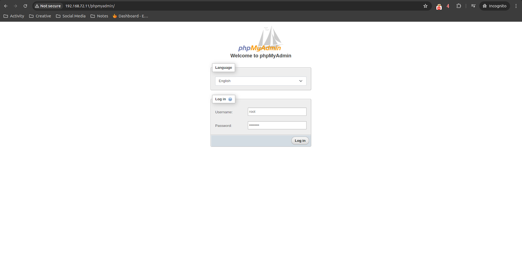Open the Dashboard bookmark
The width and height of the screenshot is (522, 275).
pyautogui.click(x=130, y=16)
